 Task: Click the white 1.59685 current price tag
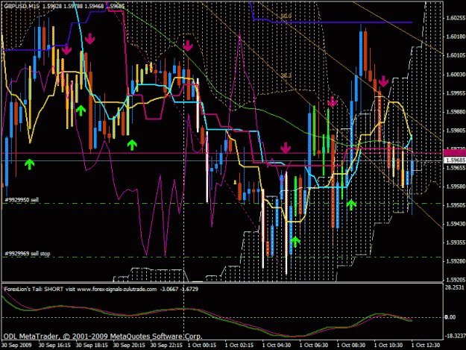(455, 160)
